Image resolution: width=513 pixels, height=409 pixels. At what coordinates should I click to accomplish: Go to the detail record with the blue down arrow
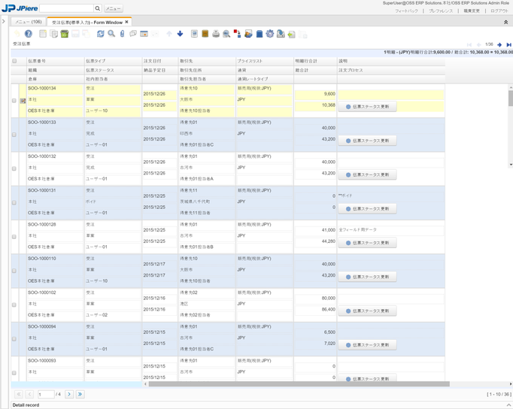pyautogui.click(x=180, y=34)
